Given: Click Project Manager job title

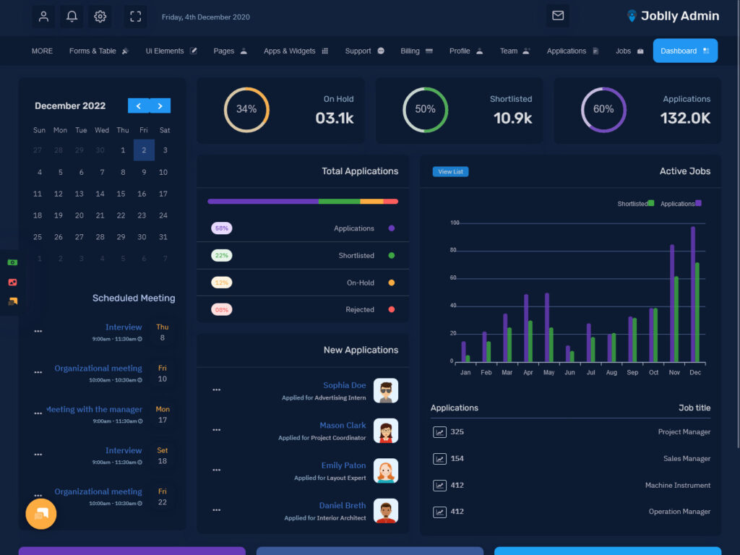Looking at the screenshot, I should tap(684, 432).
